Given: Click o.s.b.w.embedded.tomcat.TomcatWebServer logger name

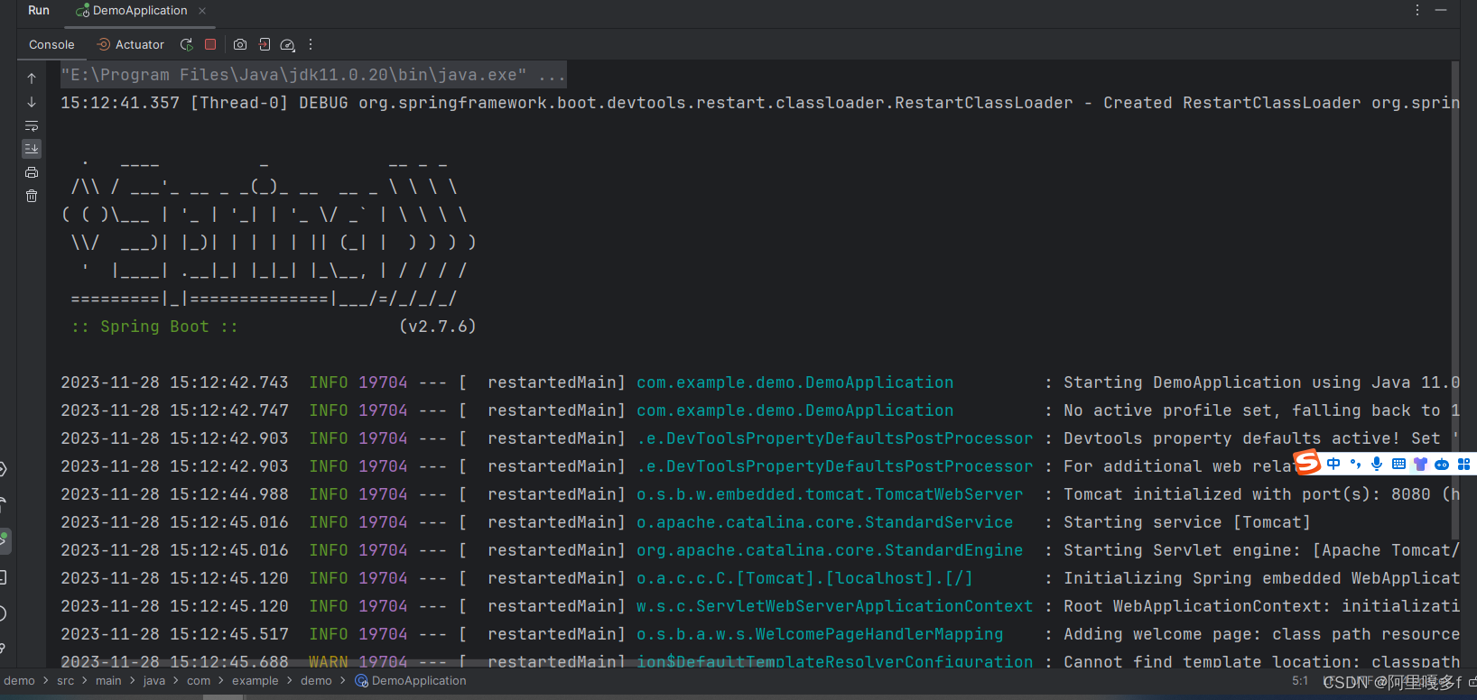Looking at the screenshot, I should click(830, 494).
